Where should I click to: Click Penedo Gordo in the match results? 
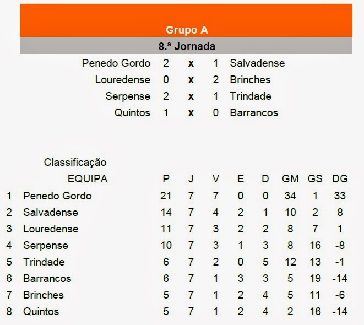[x=116, y=63]
